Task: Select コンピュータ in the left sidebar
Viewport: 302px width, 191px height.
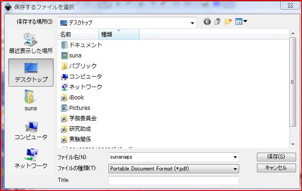Action: click(31, 130)
